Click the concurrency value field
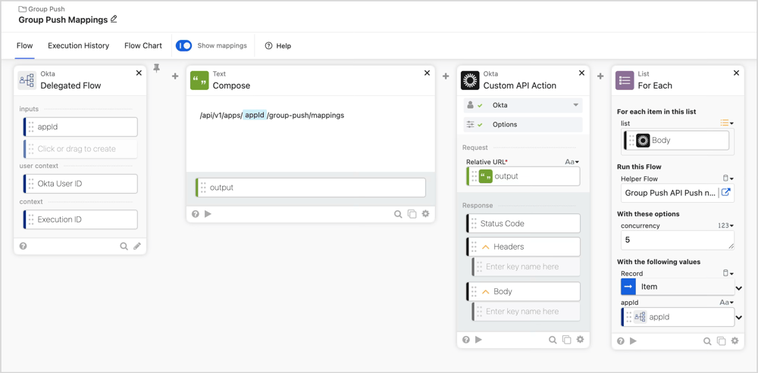 coord(677,240)
